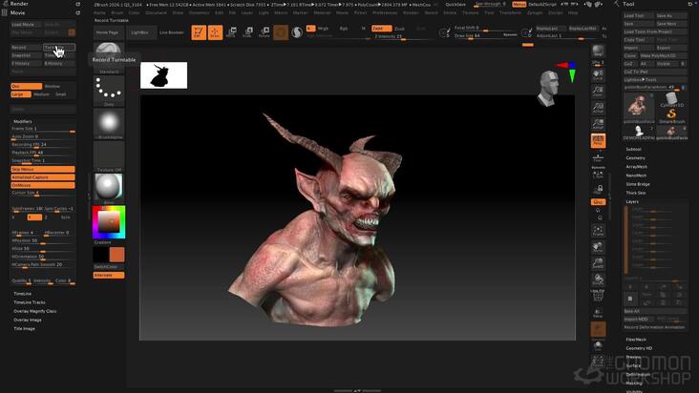The height and width of the screenshot is (393, 699).
Task: Click the SimpleBrush tool icon
Action: click(671, 114)
